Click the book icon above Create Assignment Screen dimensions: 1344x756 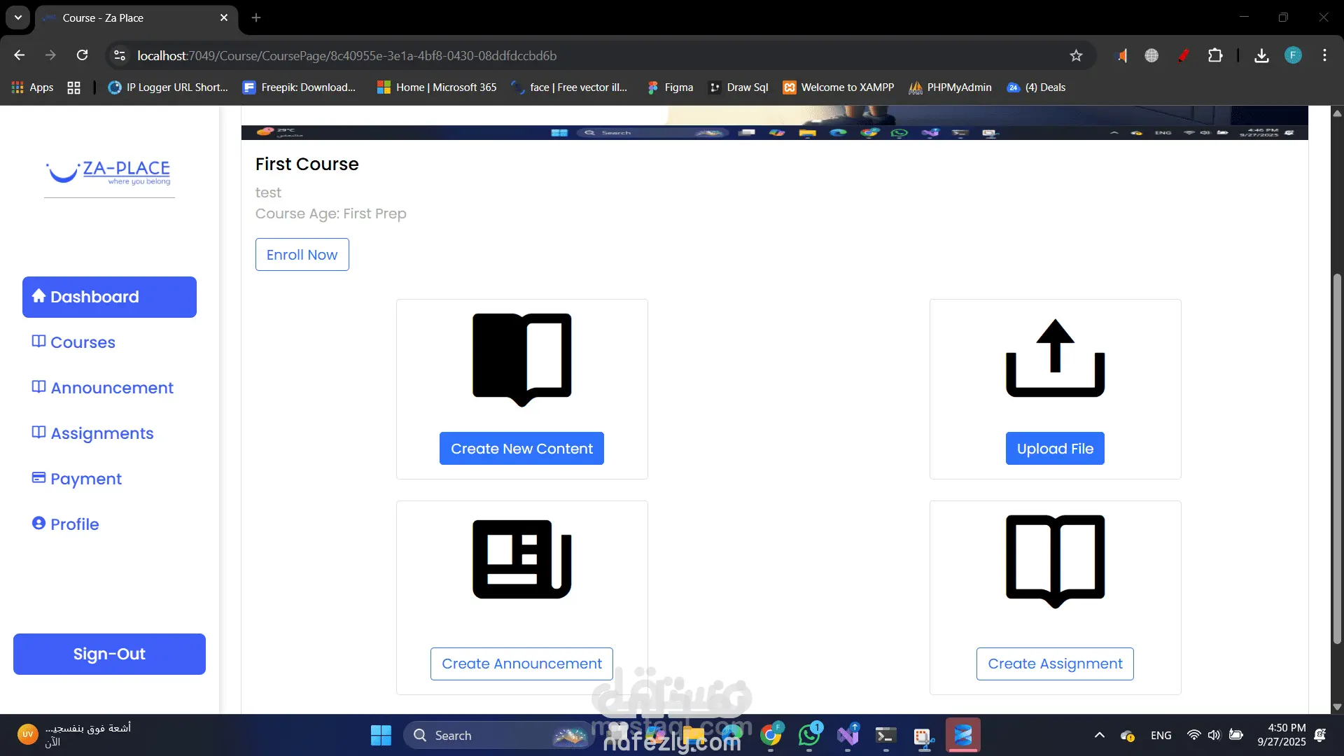click(1055, 561)
